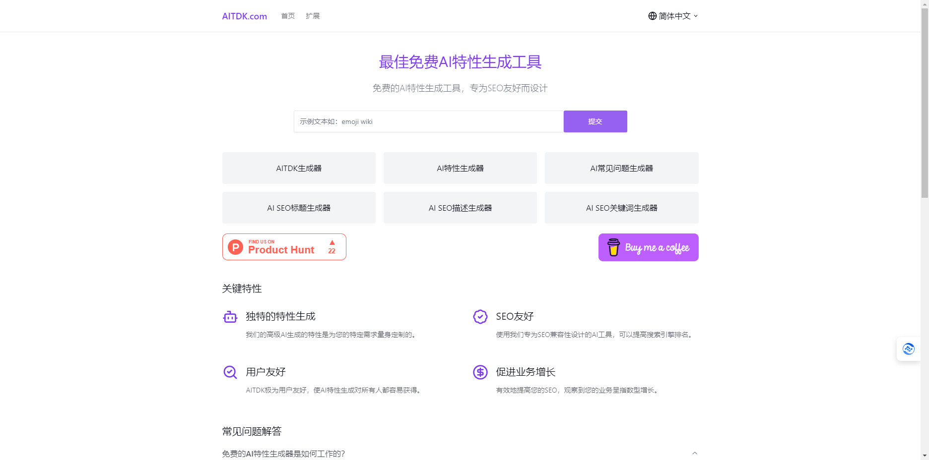Open the AI常见问题生成器 tool
Viewport: 929px width, 460px height.
pyautogui.click(x=621, y=168)
